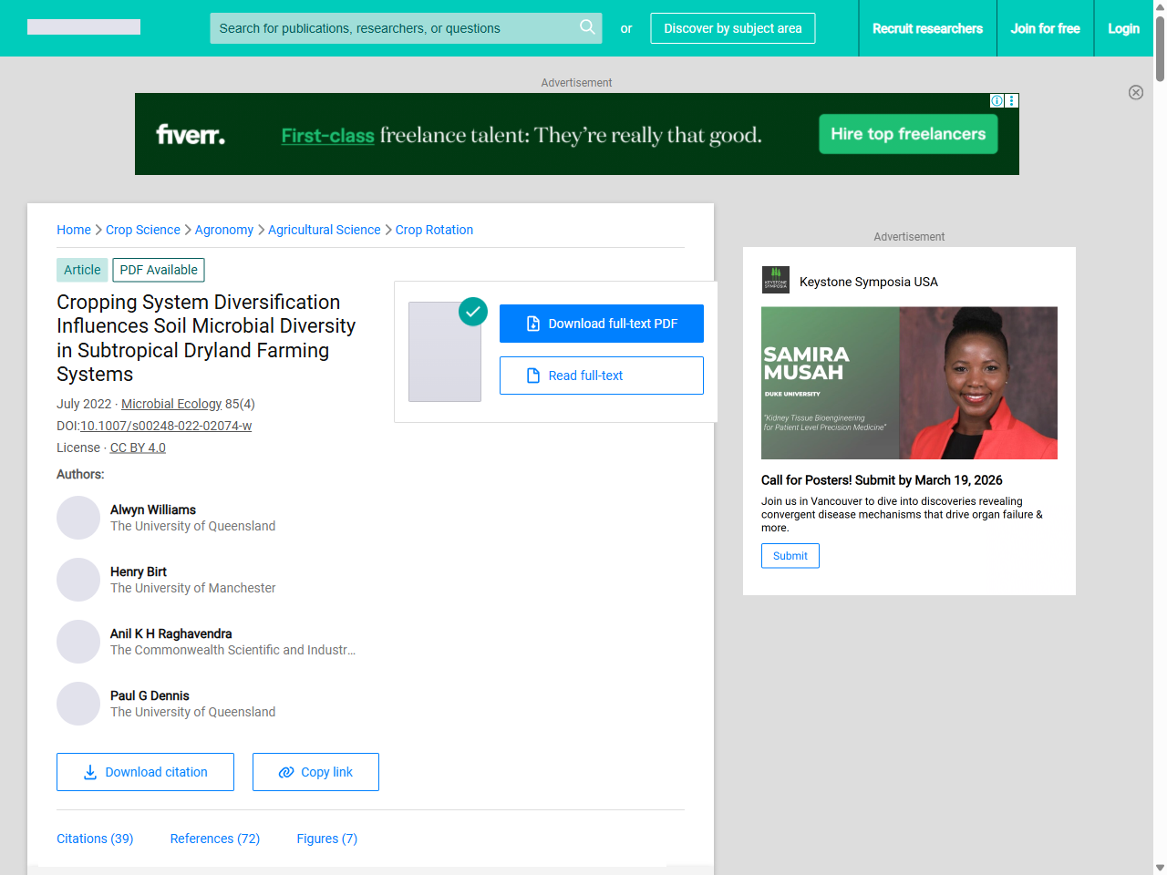Image resolution: width=1167 pixels, height=875 pixels.
Task: Click the Download citation button
Action: pos(145,772)
